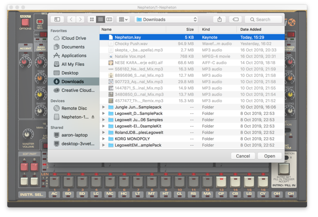Click the Cancel button

tap(243, 156)
